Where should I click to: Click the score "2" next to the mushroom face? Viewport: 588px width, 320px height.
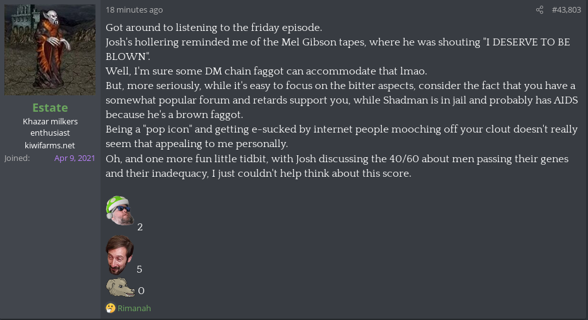(140, 227)
